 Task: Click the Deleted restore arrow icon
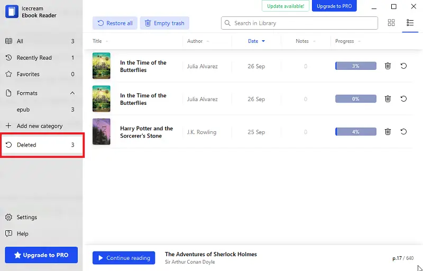pyautogui.click(x=8, y=144)
